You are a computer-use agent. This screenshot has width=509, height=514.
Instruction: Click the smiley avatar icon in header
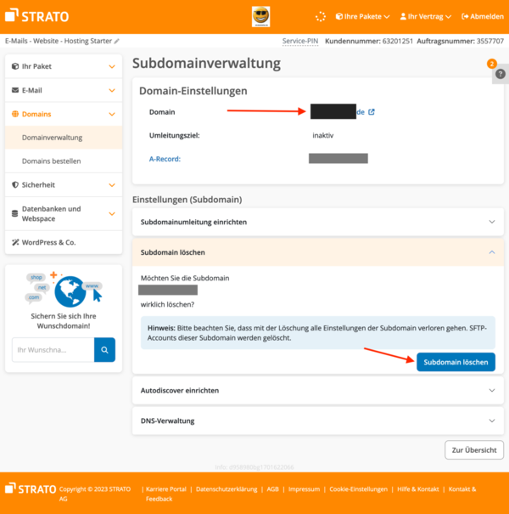[260, 16]
